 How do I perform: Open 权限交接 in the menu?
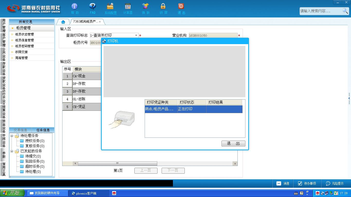click(21, 52)
